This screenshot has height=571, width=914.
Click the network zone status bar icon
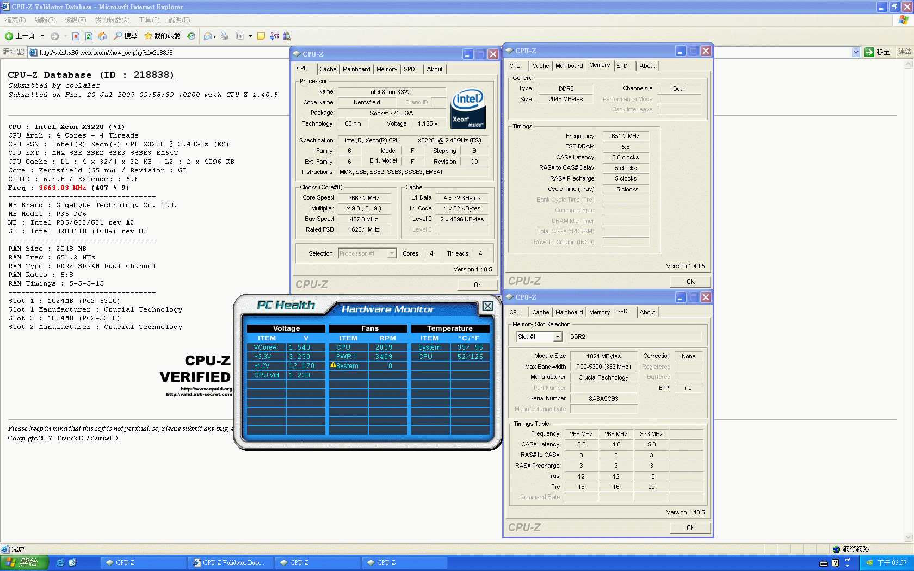tap(837, 549)
